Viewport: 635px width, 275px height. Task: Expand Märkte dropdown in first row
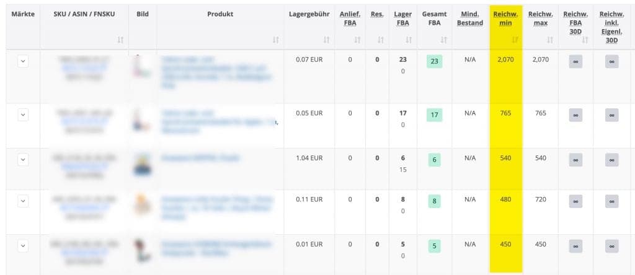(23, 61)
